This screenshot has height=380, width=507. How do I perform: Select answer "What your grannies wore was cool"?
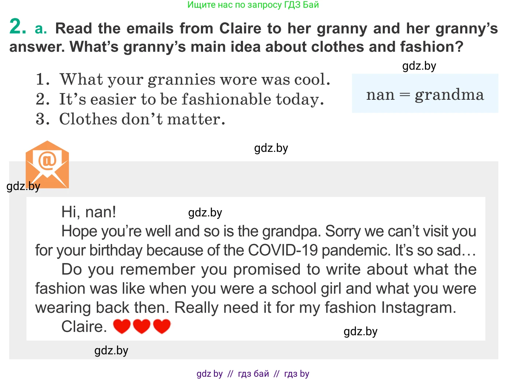[195, 80]
